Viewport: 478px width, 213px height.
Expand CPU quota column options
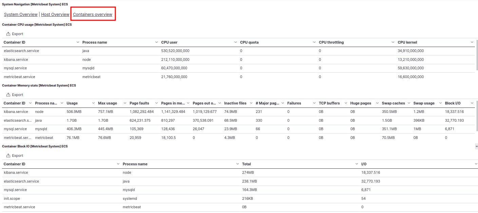click(314, 42)
